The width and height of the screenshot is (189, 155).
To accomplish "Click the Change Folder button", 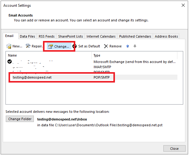I will coord(20,119).
